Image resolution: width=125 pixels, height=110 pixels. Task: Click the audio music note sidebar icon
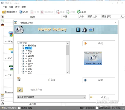(x=2, y=20)
